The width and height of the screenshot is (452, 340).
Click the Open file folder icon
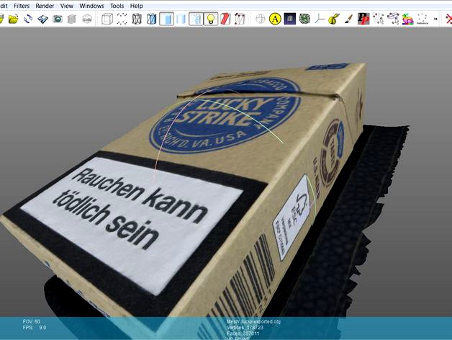pyautogui.click(x=13, y=19)
